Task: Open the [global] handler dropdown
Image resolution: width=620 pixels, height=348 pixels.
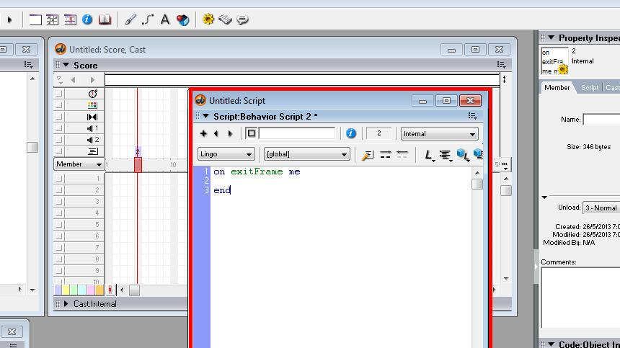Action: click(307, 154)
